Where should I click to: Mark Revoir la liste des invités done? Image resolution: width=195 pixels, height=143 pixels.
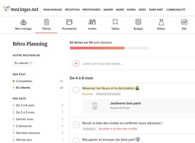point(76,125)
